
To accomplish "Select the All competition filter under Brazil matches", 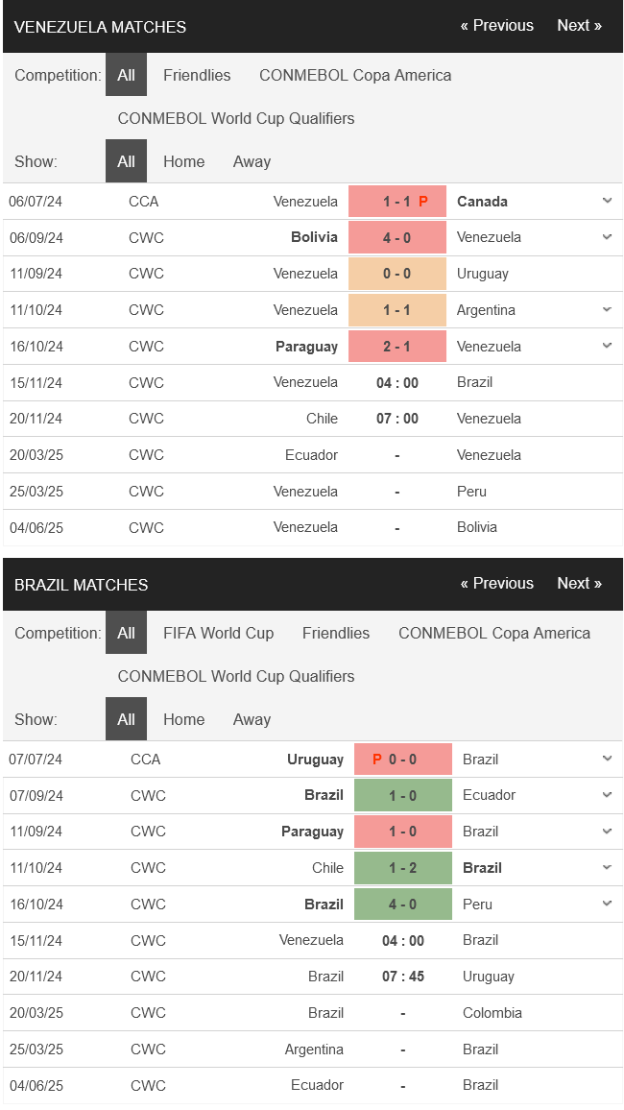I will (126, 633).
